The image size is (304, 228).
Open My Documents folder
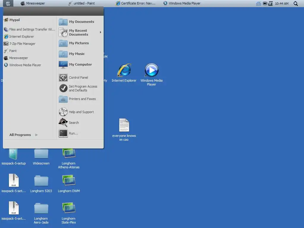(x=80, y=22)
